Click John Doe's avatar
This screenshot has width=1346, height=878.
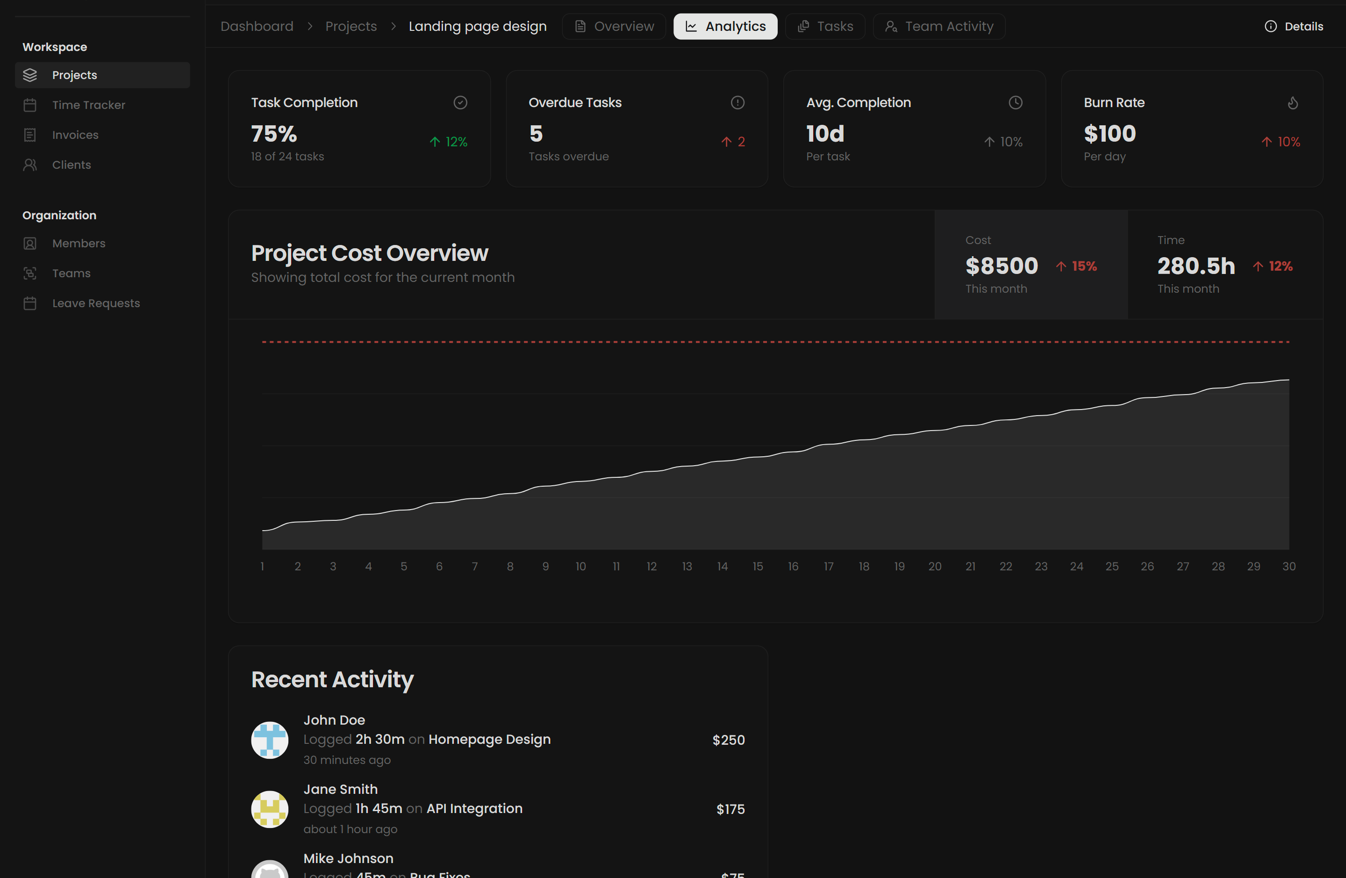[x=270, y=740]
